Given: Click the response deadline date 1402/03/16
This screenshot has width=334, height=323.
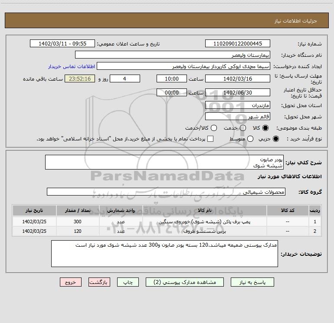Looking at the screenshot, I should click(x=238, y=78).
